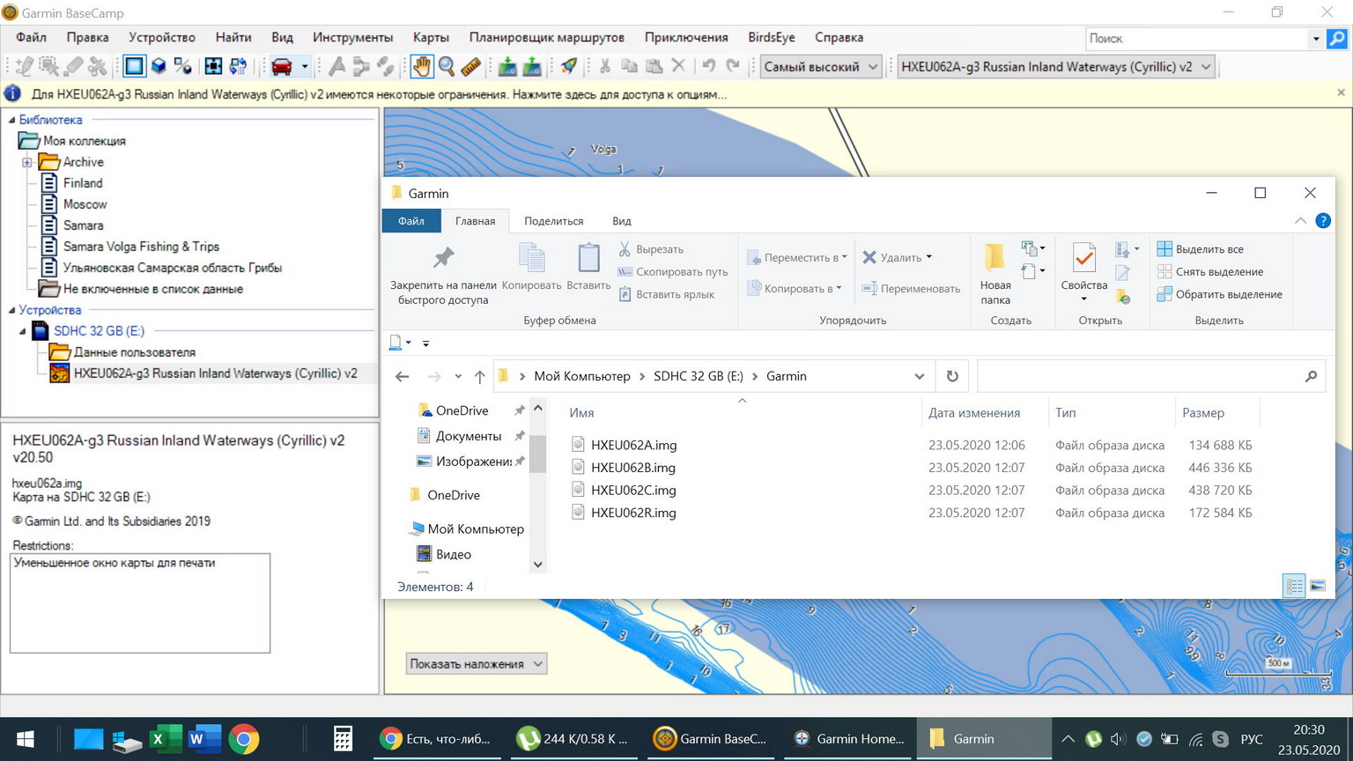Viewport: 1353px width, 761px height.
Task: Switch to the Вид tab in Explorer
Action: coord(622,221)
